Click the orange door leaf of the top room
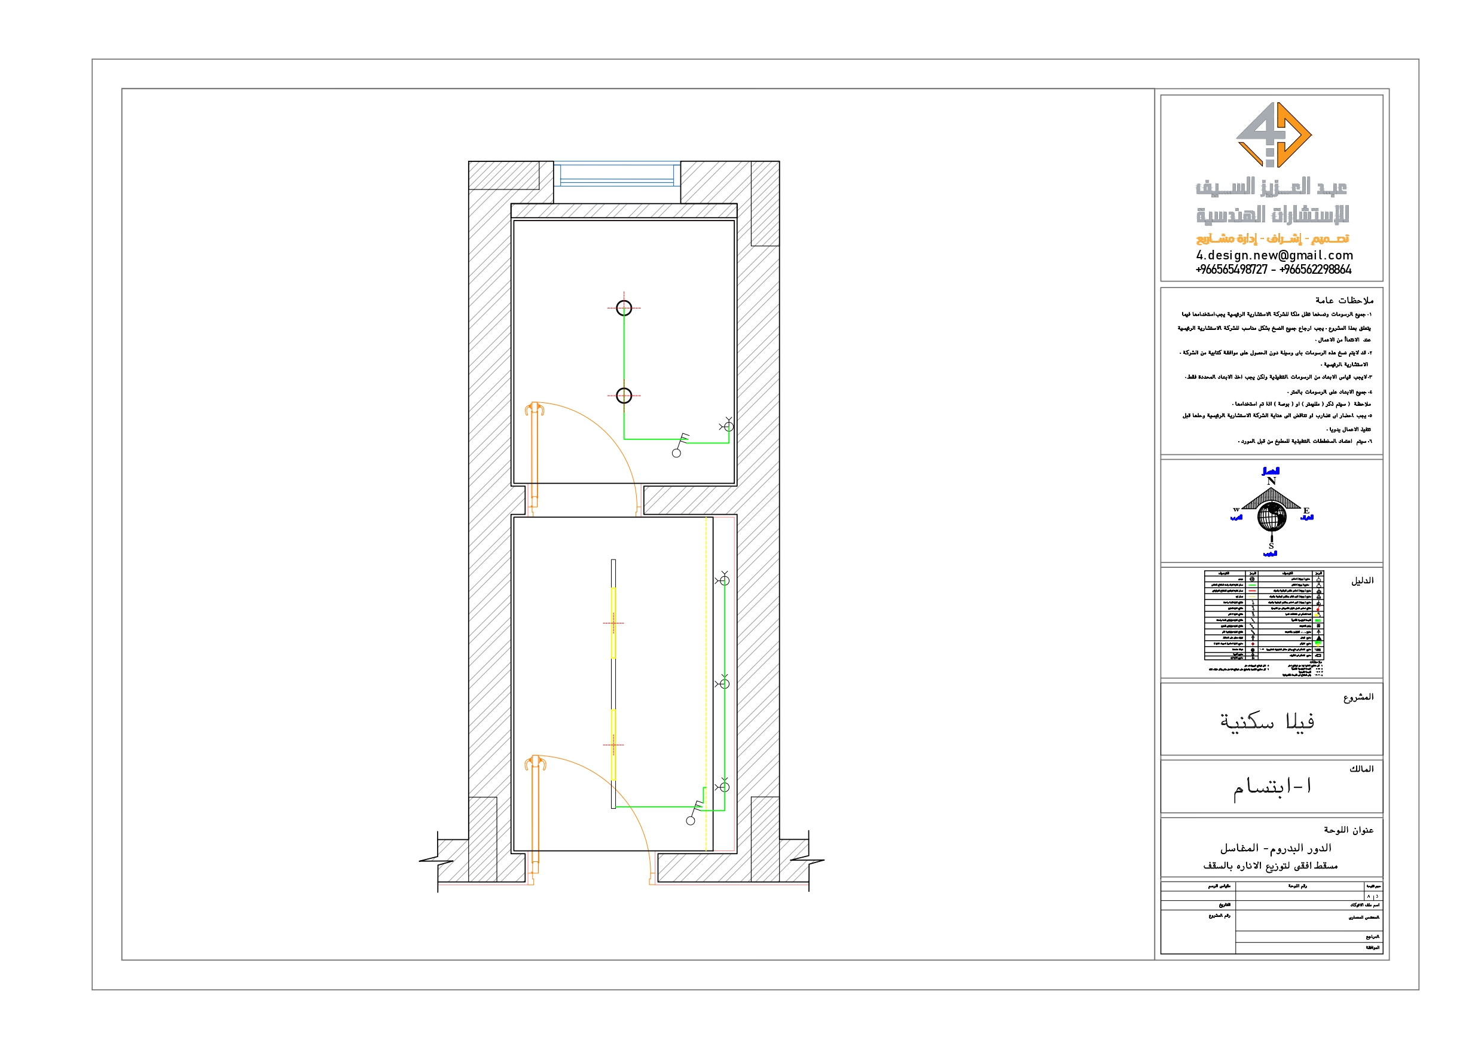 pos(535,455)
